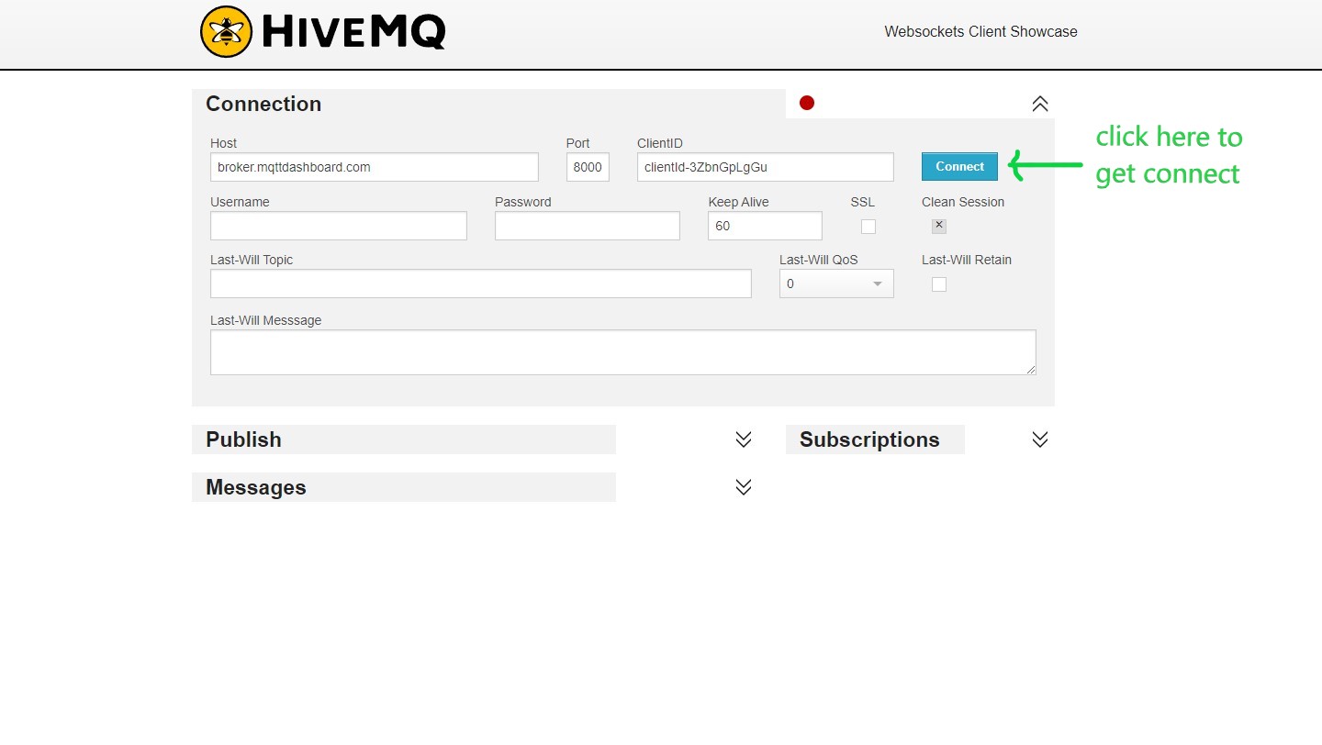Viewport: 1322px width, 745px height.
Task: Click the Last-Will Messsage label
Action: click(x=266, y=320)
